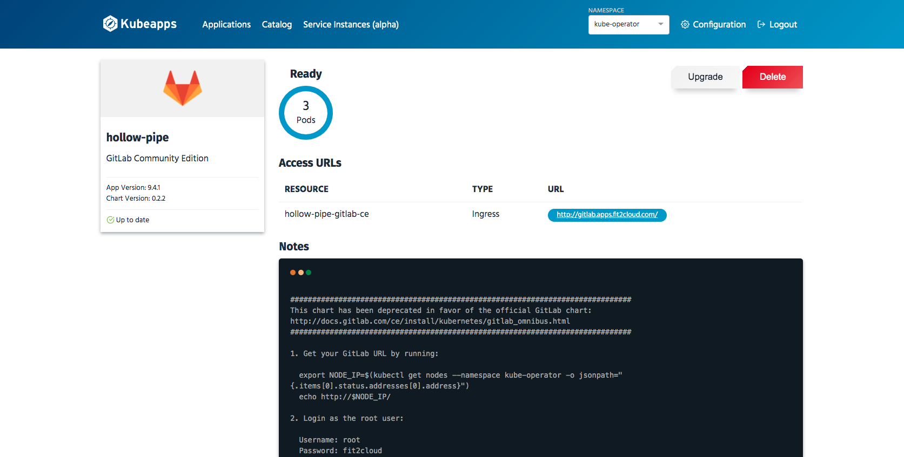Click the green dot in the Notes terminal

pos(309,272)
